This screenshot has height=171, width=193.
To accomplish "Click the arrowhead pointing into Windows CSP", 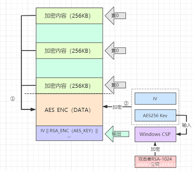I will coord(178,134).
